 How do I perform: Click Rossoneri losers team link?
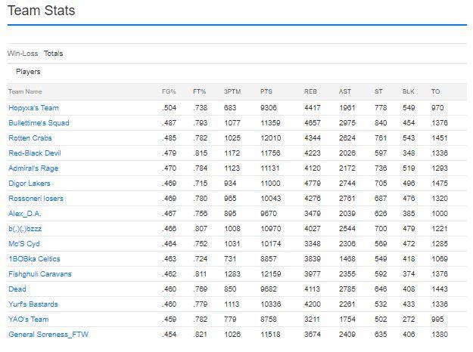click(x=36, y=199)
